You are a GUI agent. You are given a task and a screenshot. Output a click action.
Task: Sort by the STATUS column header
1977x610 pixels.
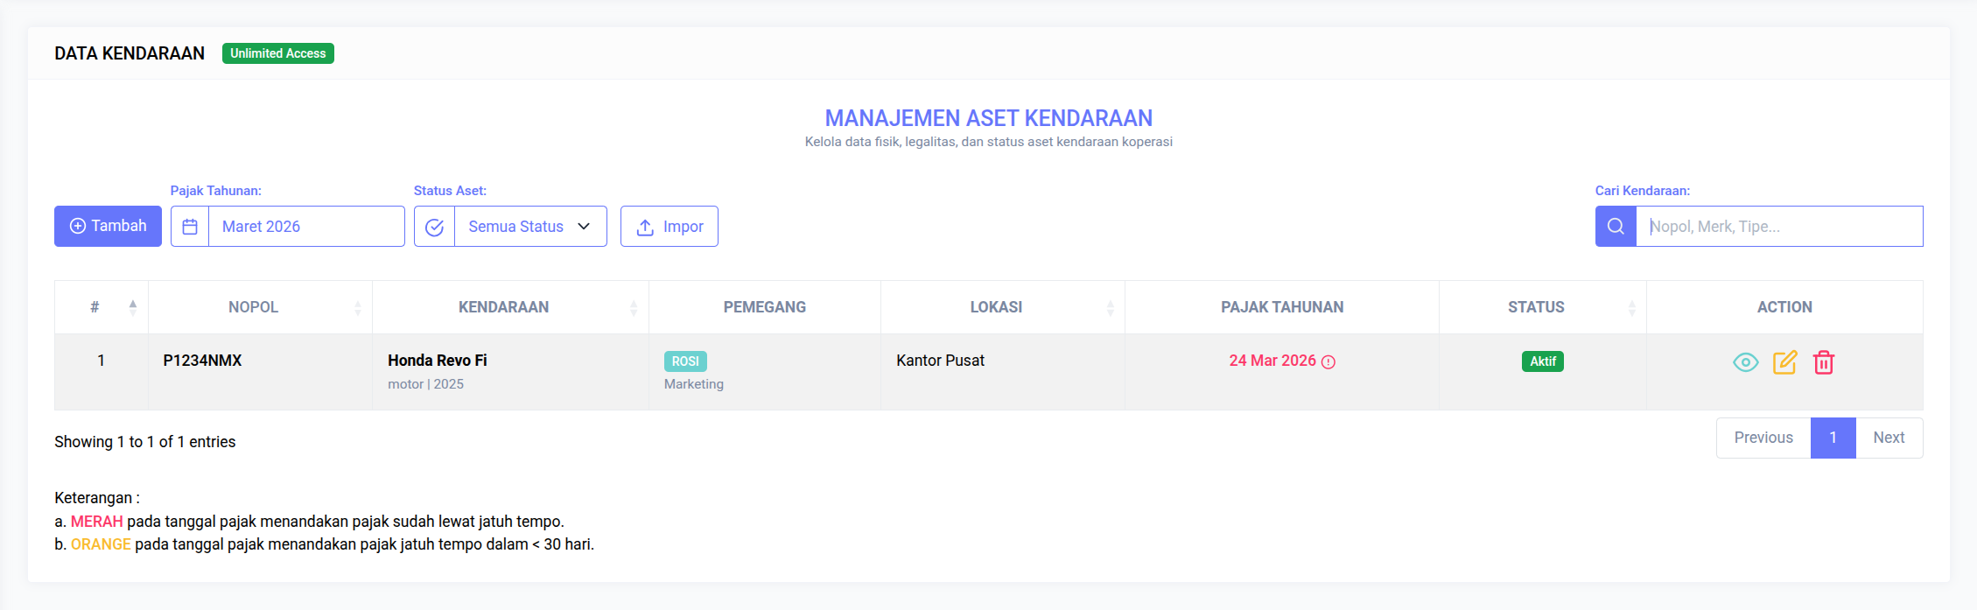tap(1536, 307)
